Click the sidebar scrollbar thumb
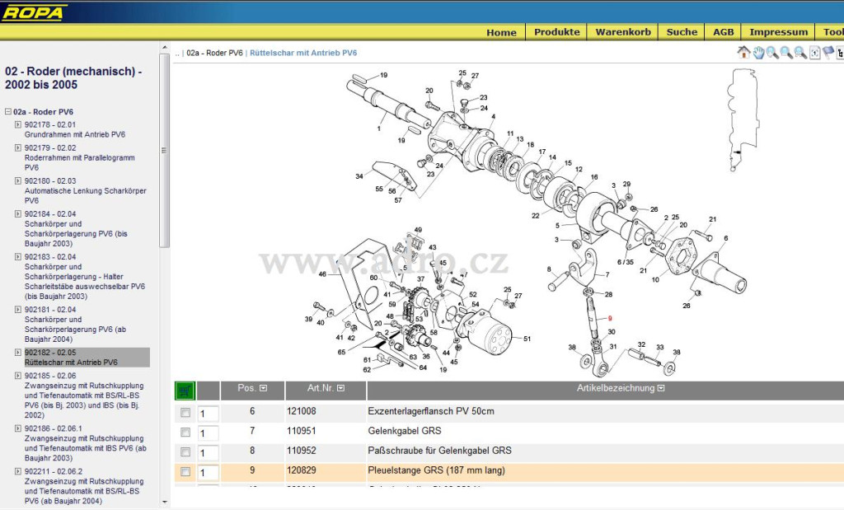The height and width of the screenshot is (510, 844). click(x=165, y=151)
